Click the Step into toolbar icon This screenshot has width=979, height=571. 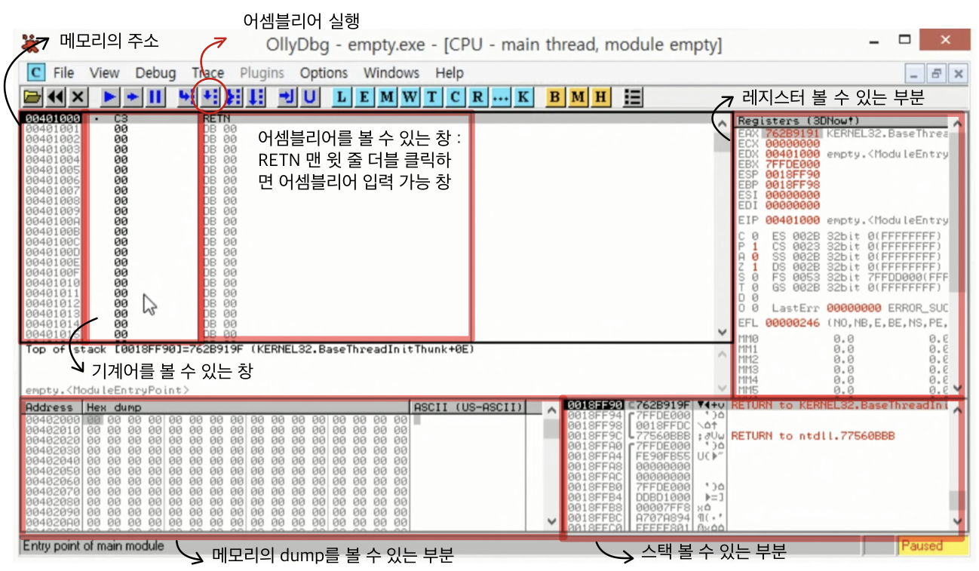(x=186, y=97)
